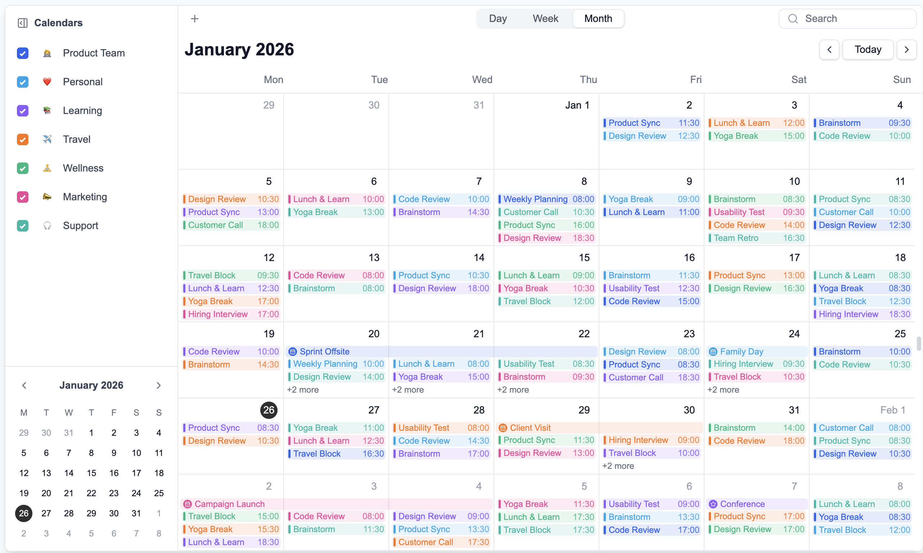
Task: Click the headphones icon next to Support
Action: pos(47,225)
